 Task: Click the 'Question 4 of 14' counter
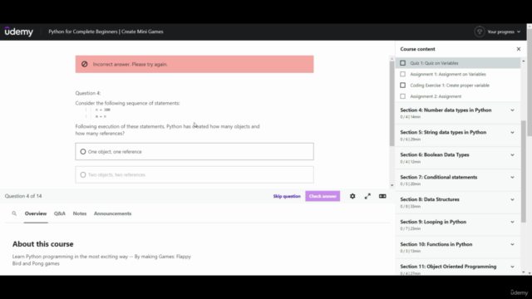23,196
